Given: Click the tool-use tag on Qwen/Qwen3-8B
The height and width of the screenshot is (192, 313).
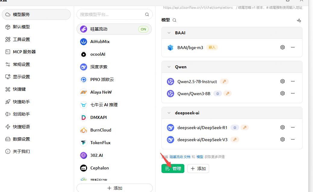Looking at the screenshot, I should (227, 94).
